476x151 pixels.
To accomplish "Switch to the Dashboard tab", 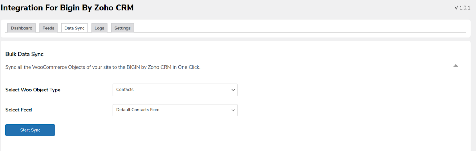I will click(x=21, y=28).
